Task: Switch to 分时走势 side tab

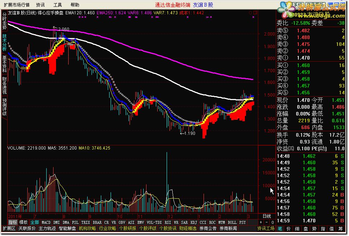Action: [x=4, y=21]
